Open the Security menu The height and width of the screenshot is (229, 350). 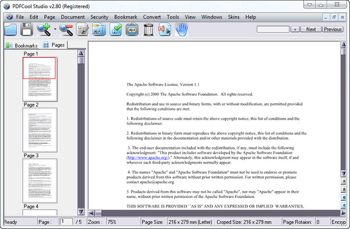[x=99, y=17]
